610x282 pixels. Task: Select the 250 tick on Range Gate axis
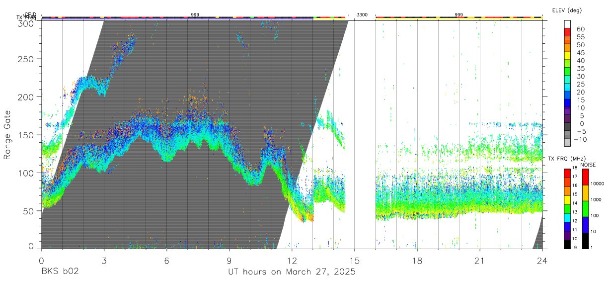25,59
